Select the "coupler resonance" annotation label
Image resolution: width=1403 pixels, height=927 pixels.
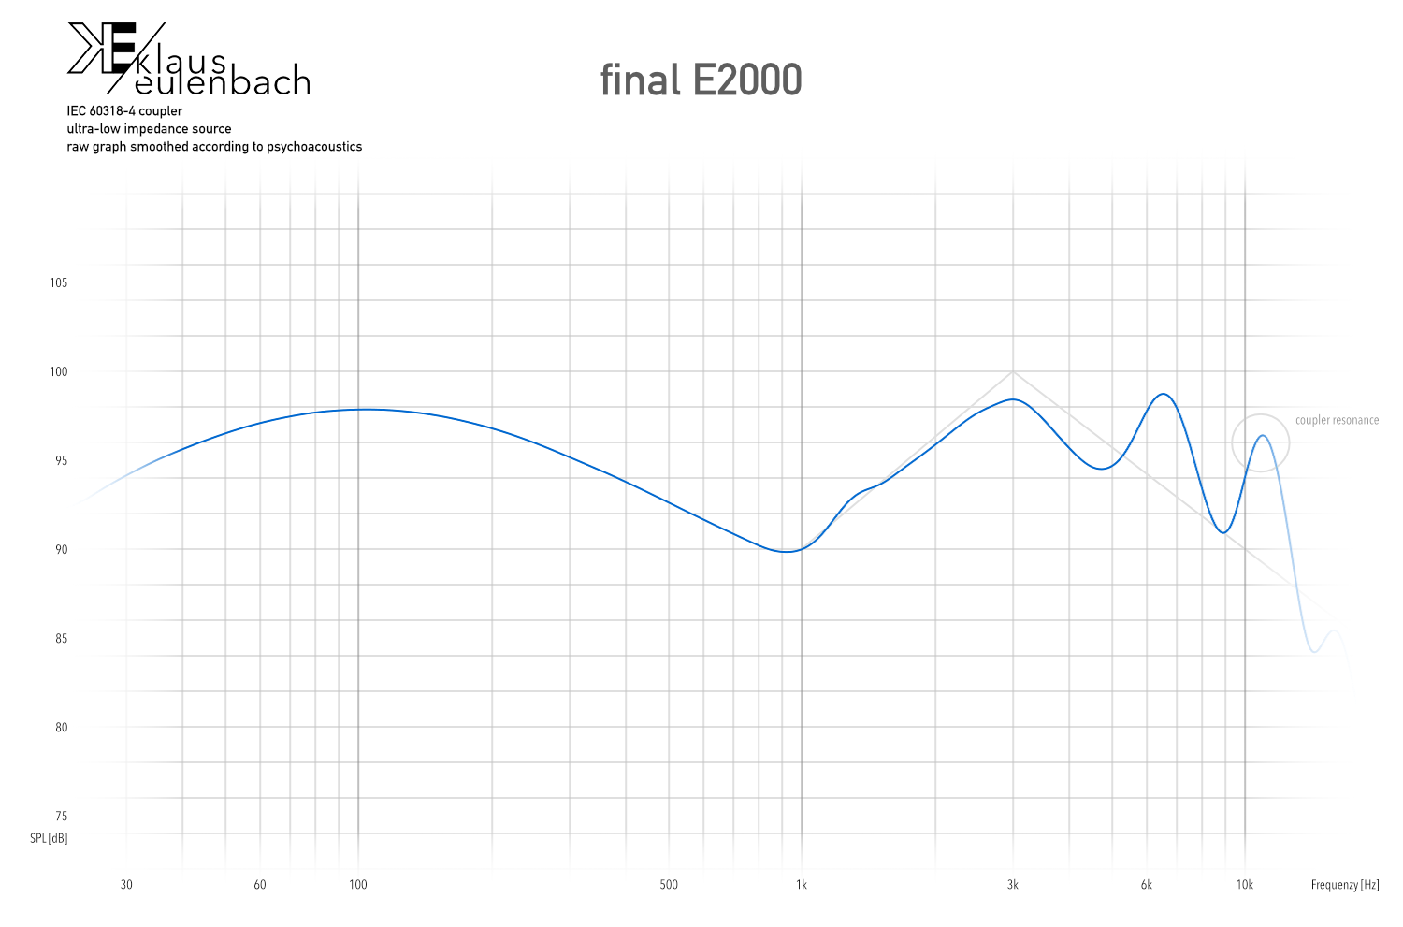(1337, 420)
